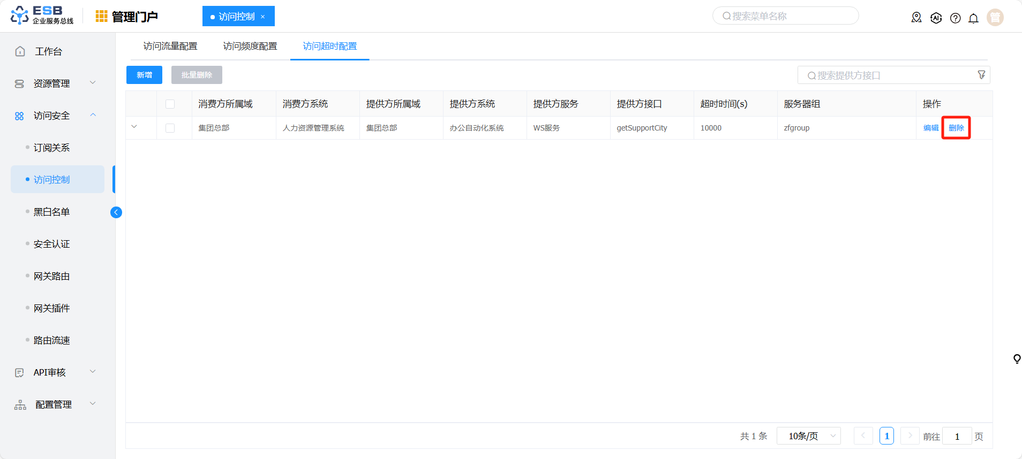Click the 搜索提供方接口 search field
The height and width of the screenshot is (459, 1022).
click(889, 75)
